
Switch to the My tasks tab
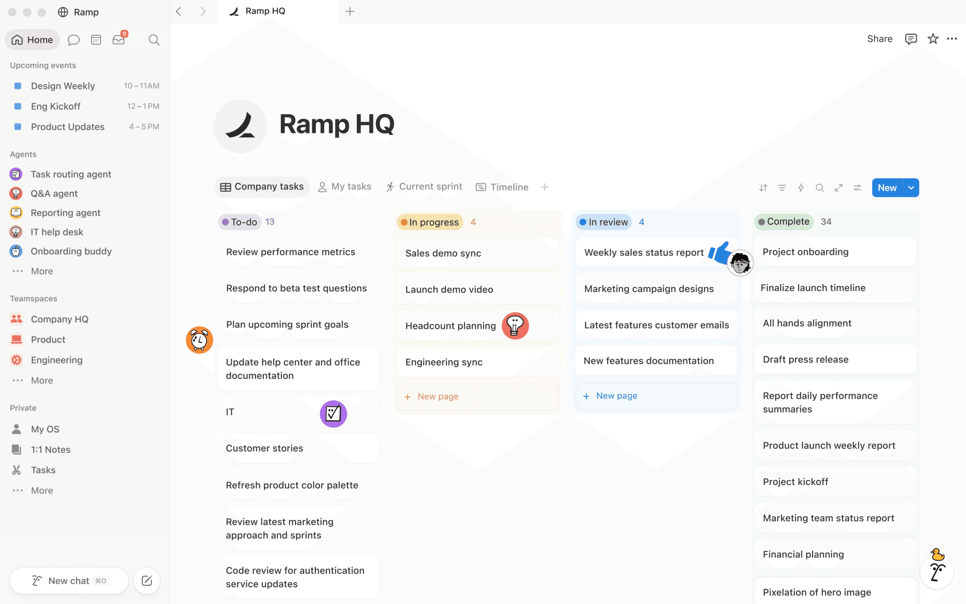345,186
